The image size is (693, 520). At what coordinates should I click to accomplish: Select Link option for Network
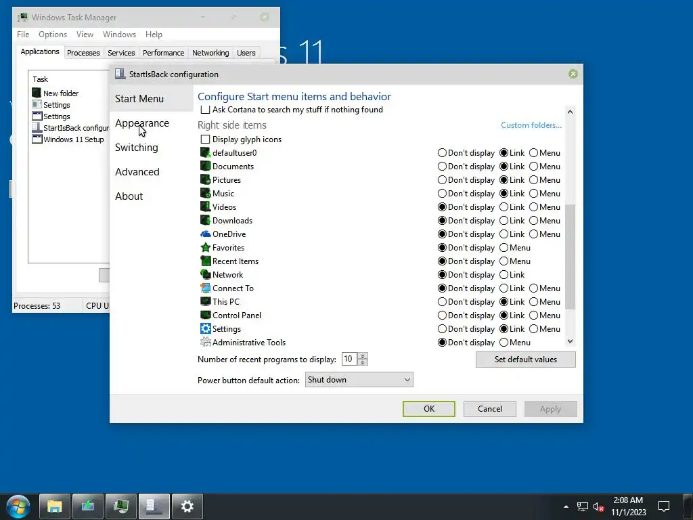pos(504,275)
